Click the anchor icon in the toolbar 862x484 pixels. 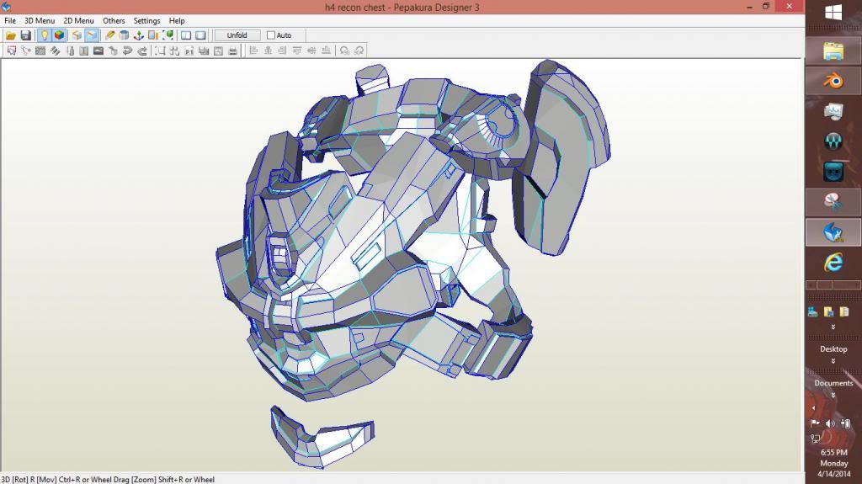pos(139,35)
